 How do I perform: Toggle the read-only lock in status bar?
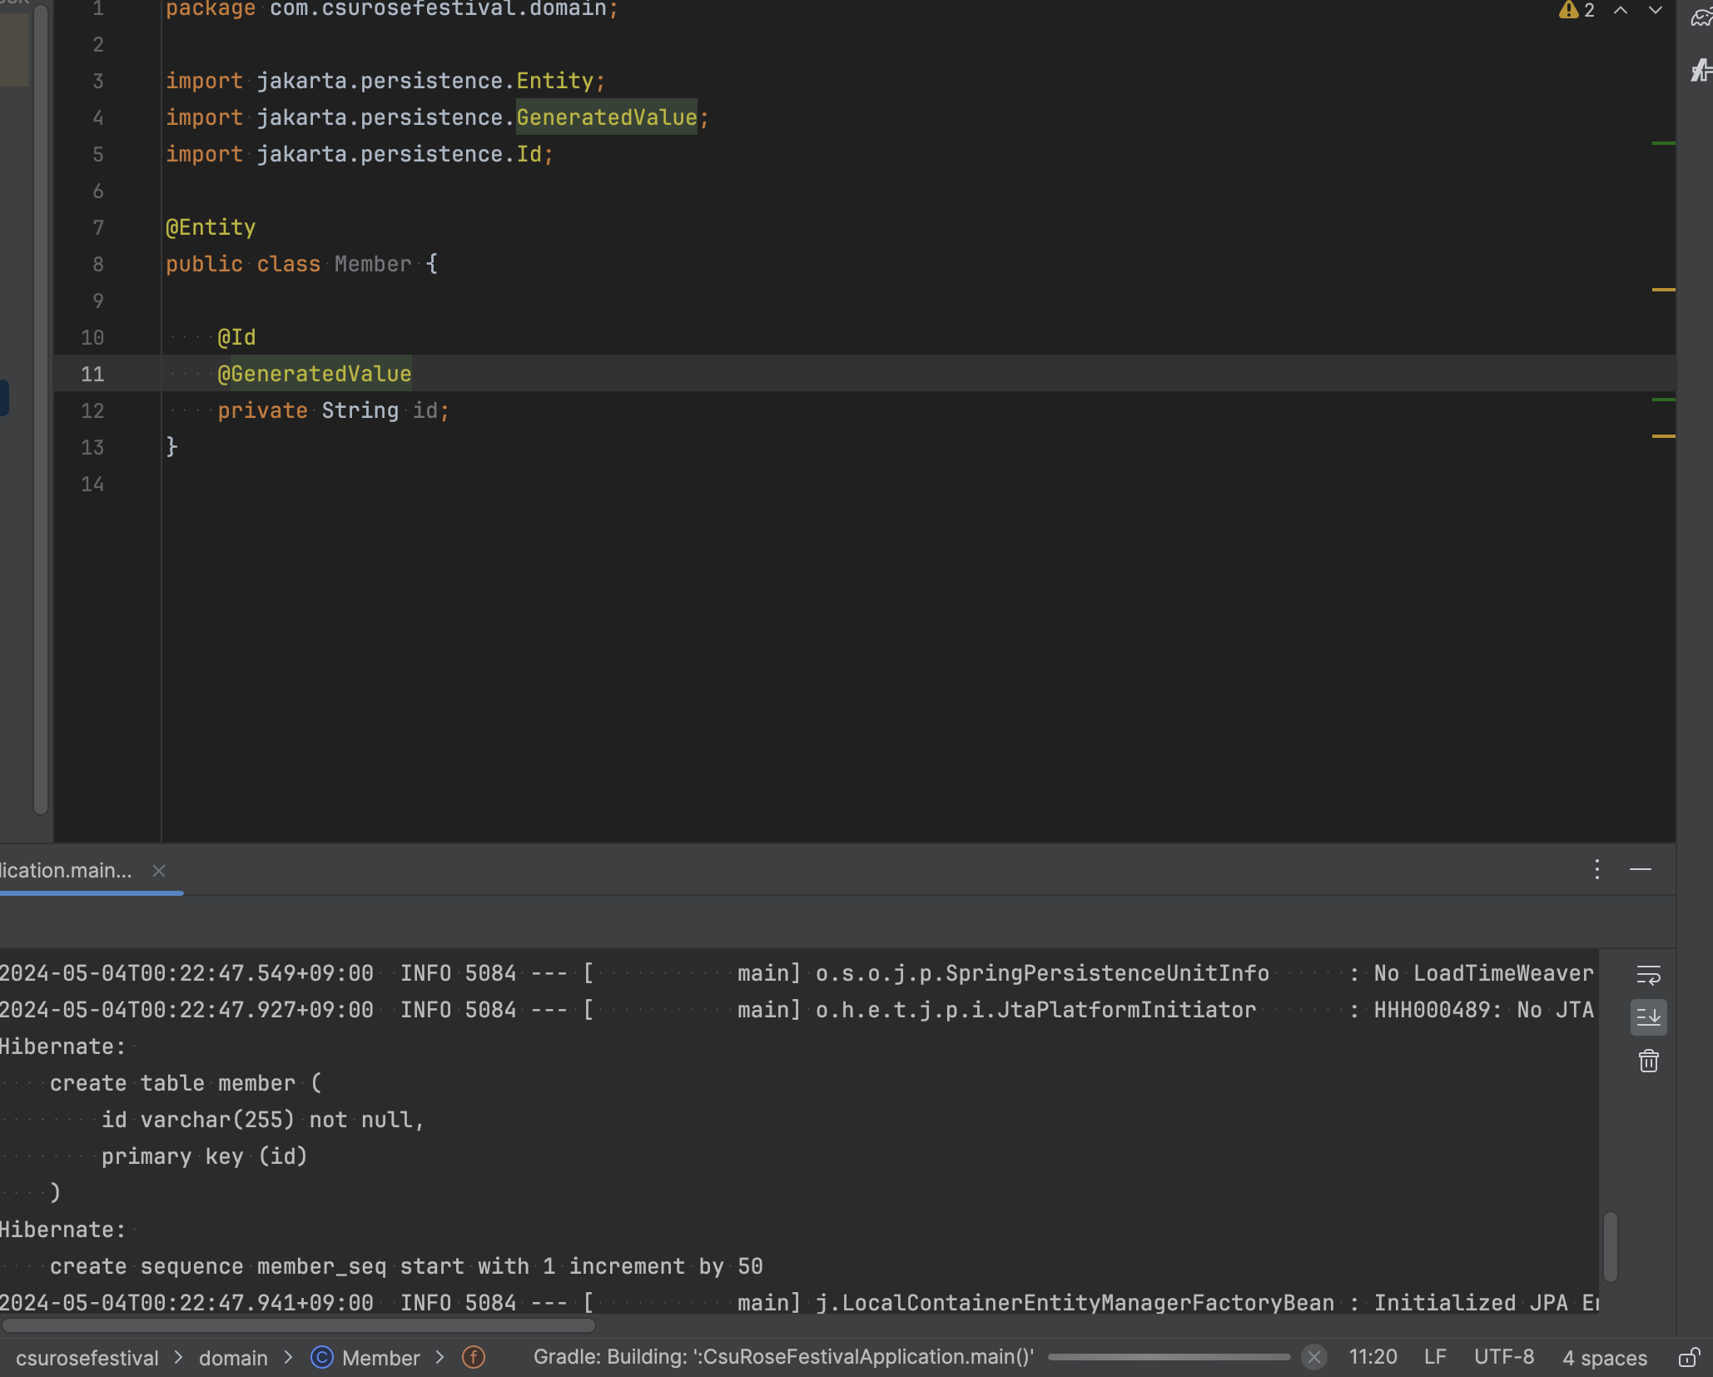pyautogui.click(x=1688, y=1357)
